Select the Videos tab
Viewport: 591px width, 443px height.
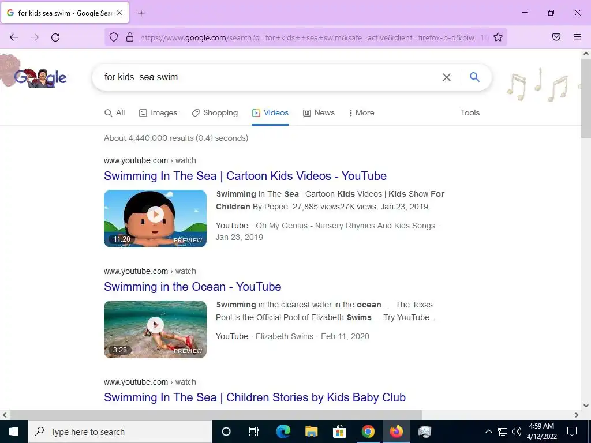pos(270,112)
